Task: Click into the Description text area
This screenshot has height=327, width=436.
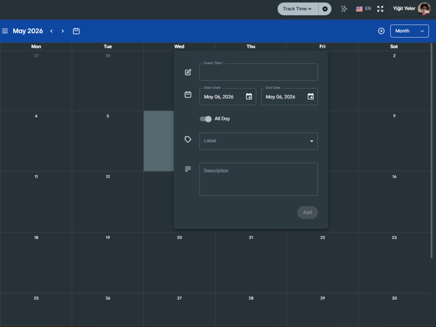Action: click(259, 179)
